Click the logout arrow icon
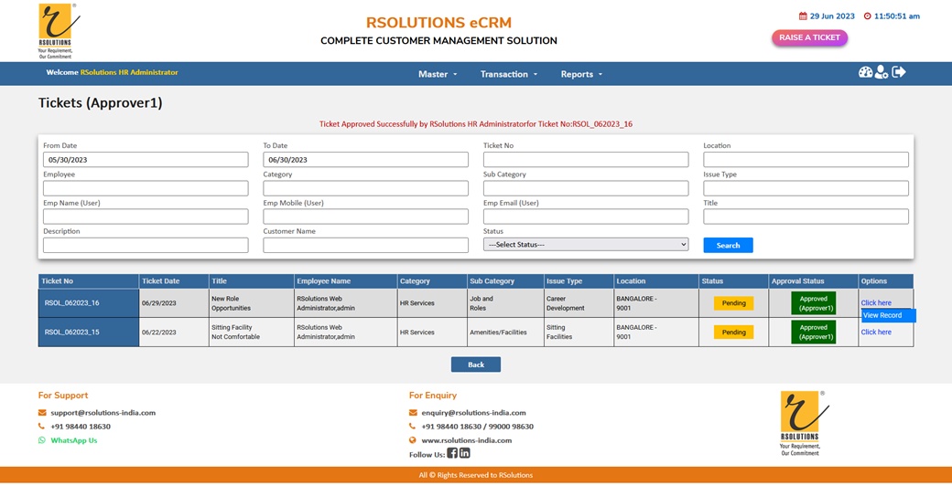Viewport: 952px width, 486px height. point(899,73)
